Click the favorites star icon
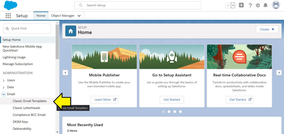Screen dimensions: 284x134 [x=228, y=6]
